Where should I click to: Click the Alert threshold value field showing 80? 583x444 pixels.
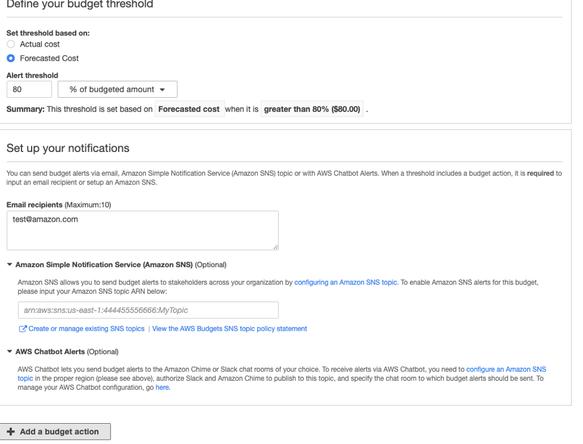click(x=29, y=89)
